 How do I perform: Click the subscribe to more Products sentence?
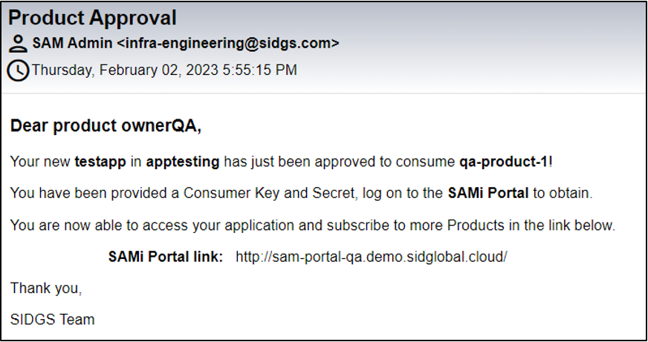pyautogui.click(x=313, y=226)
